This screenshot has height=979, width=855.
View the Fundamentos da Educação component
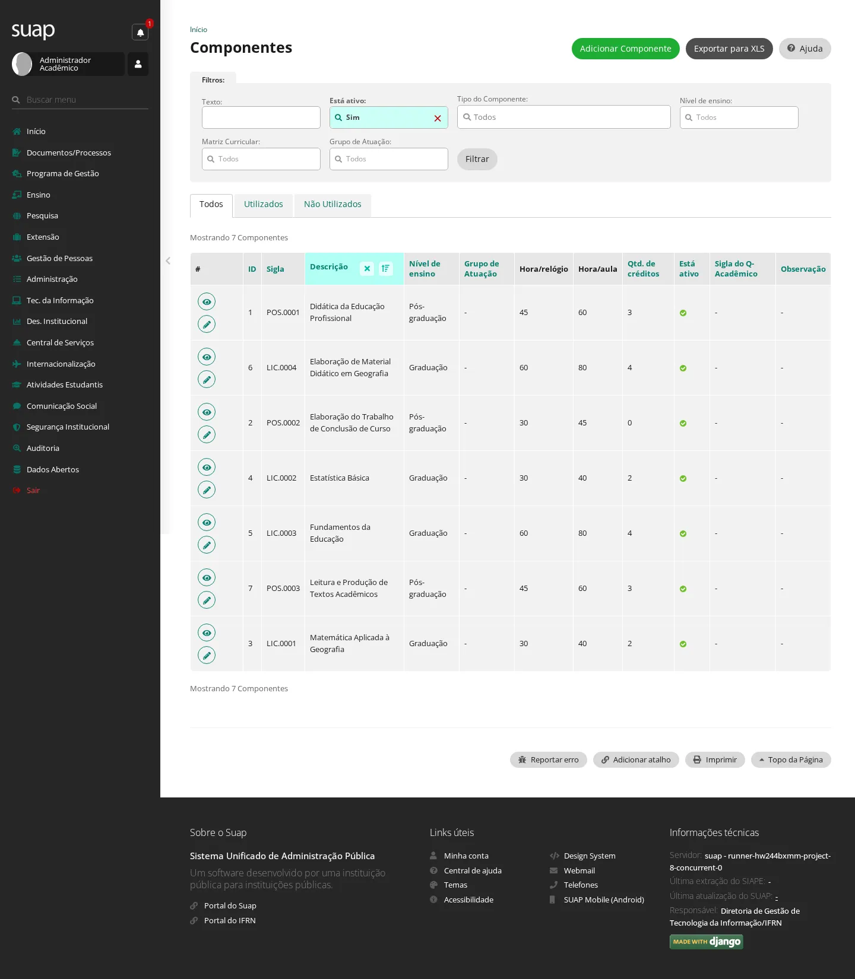click(x=207, y=522)
